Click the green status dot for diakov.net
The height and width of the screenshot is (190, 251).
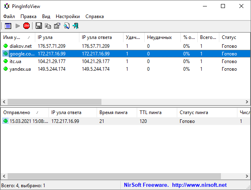(x=6, y=46)
